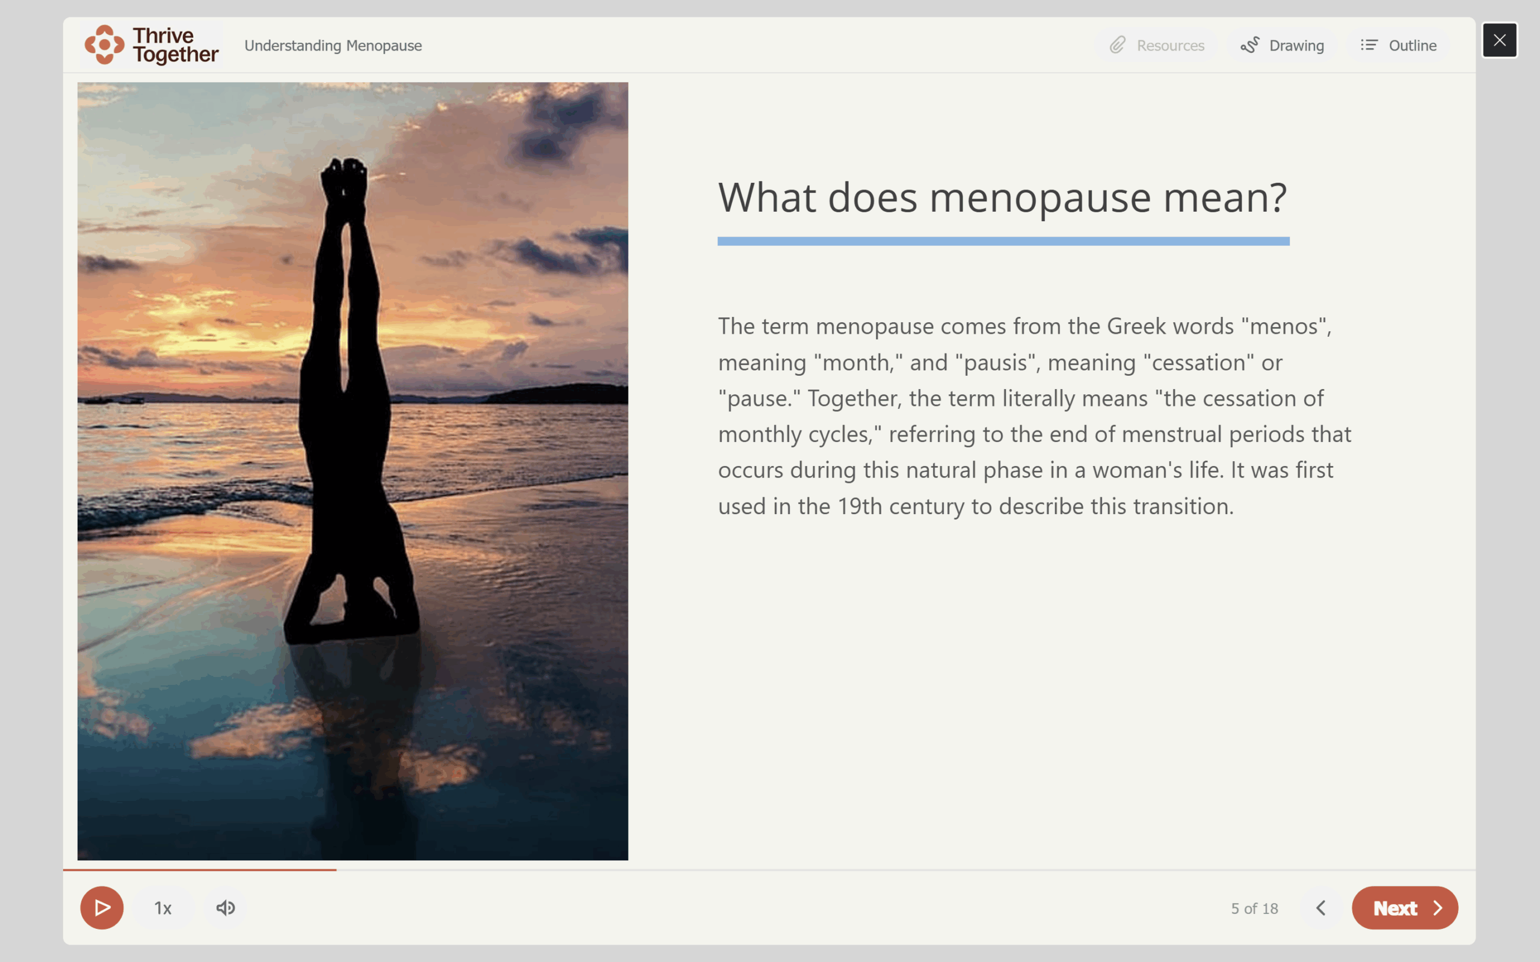Toggle narration playback on
Image resolution: width=1540 pixels, height=962 pixels.
pyautogui.click(x=102, y=908)
